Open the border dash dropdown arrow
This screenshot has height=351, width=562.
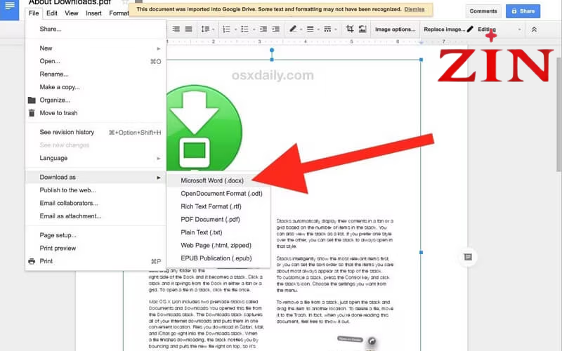click(x=336, y=29)
